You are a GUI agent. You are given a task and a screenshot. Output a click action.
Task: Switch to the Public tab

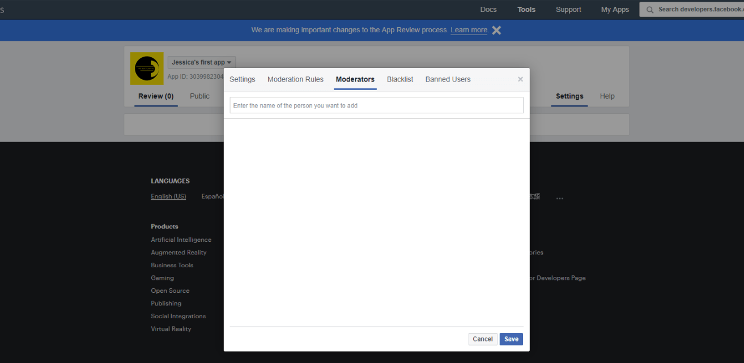coord(199,96)
